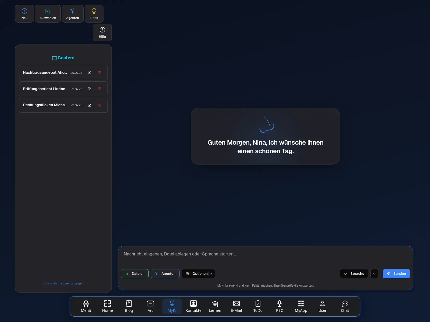The height and width of the screenshot is (322, 430).
Task: Start a new chat with Neu
Action: click(24, 14)
